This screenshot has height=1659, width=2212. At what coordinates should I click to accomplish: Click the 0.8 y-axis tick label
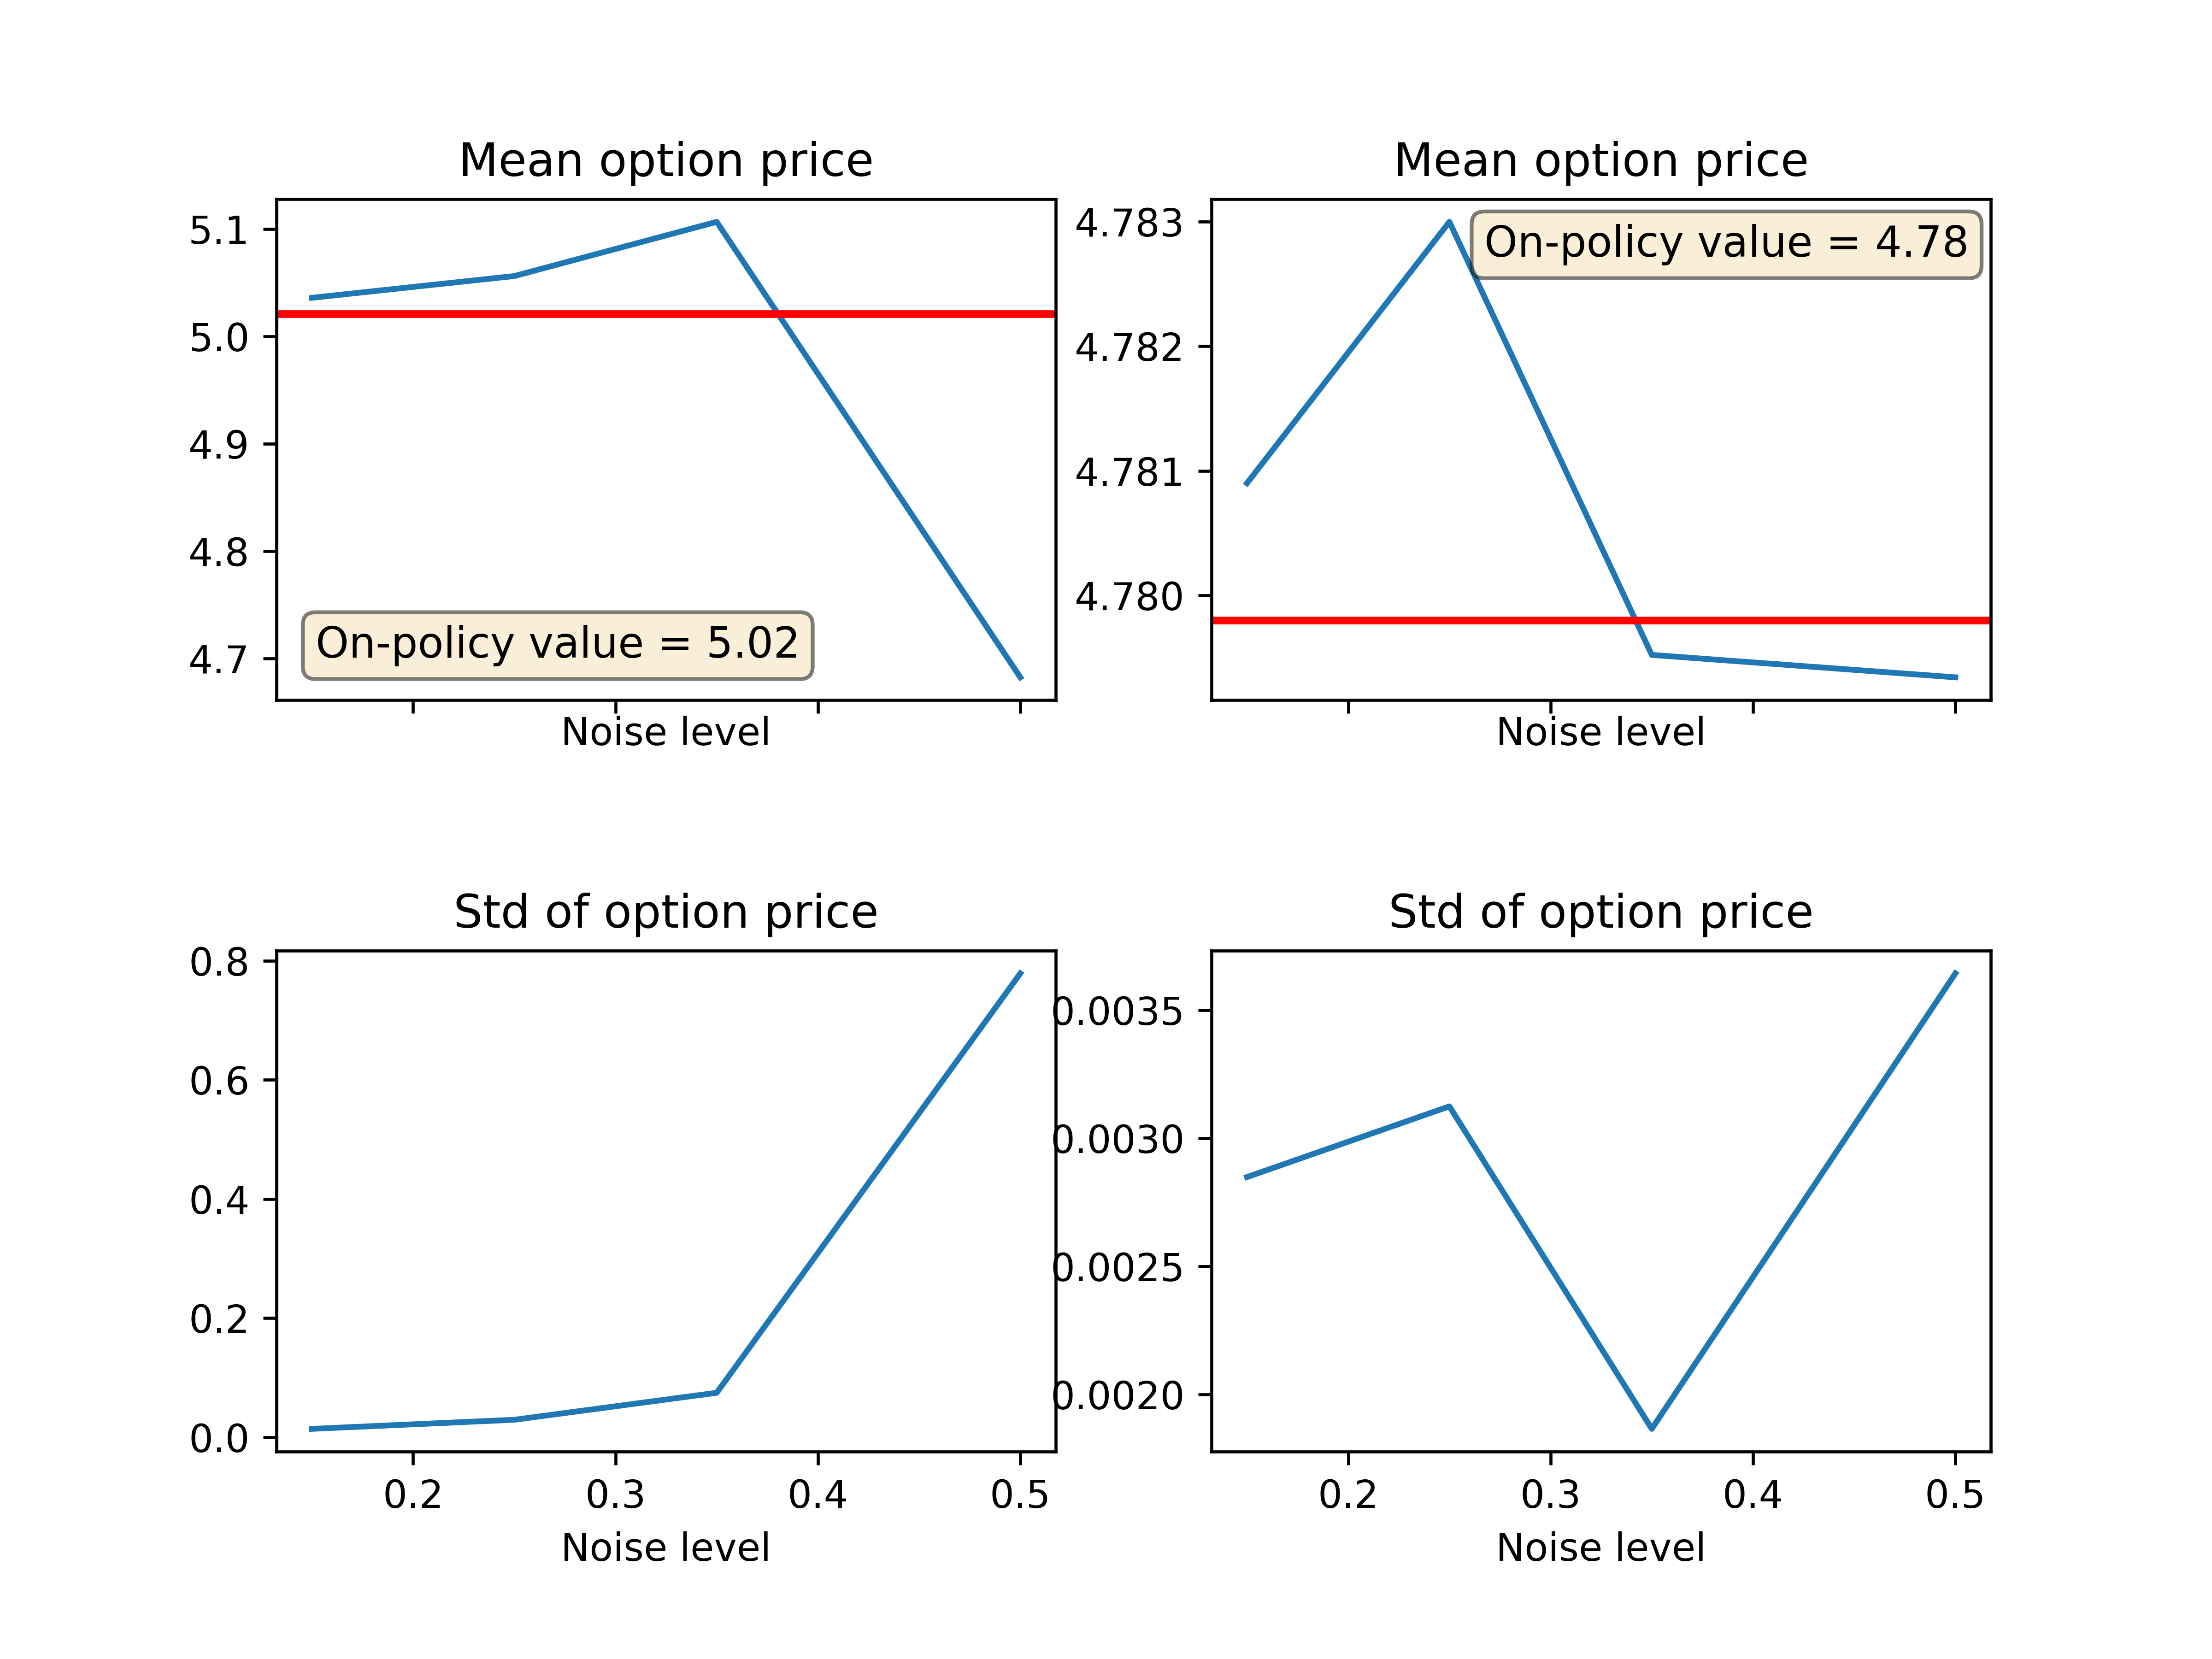pyautogui.click(x=219, y=962)
